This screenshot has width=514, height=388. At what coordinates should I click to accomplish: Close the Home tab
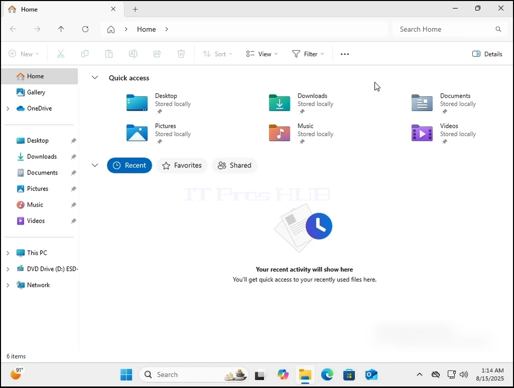(113, 9)
